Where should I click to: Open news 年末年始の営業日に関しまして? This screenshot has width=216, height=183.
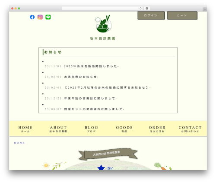(90, 98)
